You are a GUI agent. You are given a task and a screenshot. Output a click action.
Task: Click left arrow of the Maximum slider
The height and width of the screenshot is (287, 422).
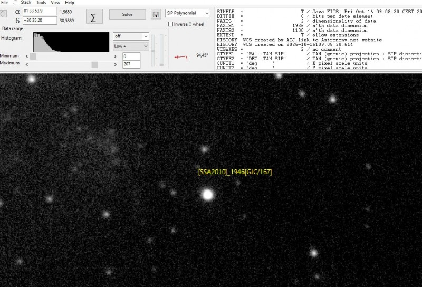pyautogui.click(x=27, y=64)
